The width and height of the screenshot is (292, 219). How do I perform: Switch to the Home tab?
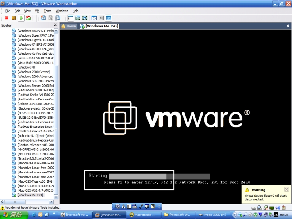[x=69, y=26]
